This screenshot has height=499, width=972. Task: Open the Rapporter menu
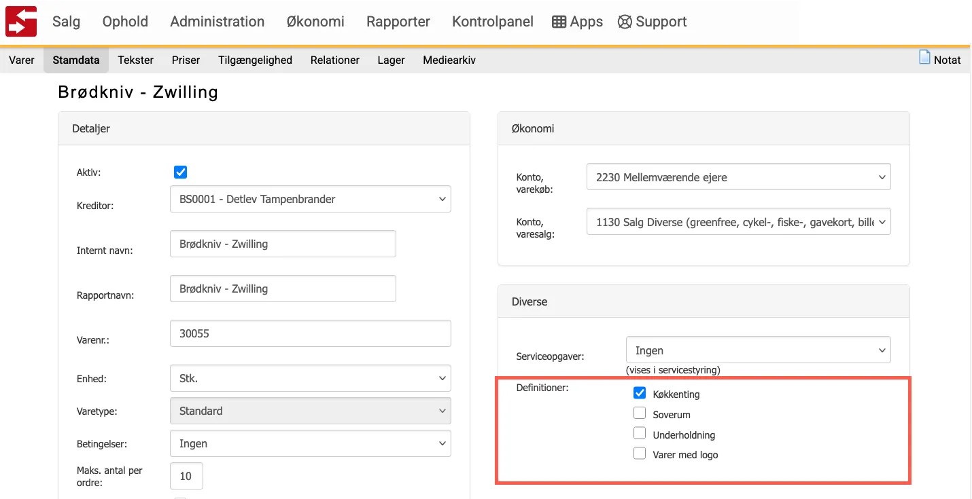coord(398,22)
